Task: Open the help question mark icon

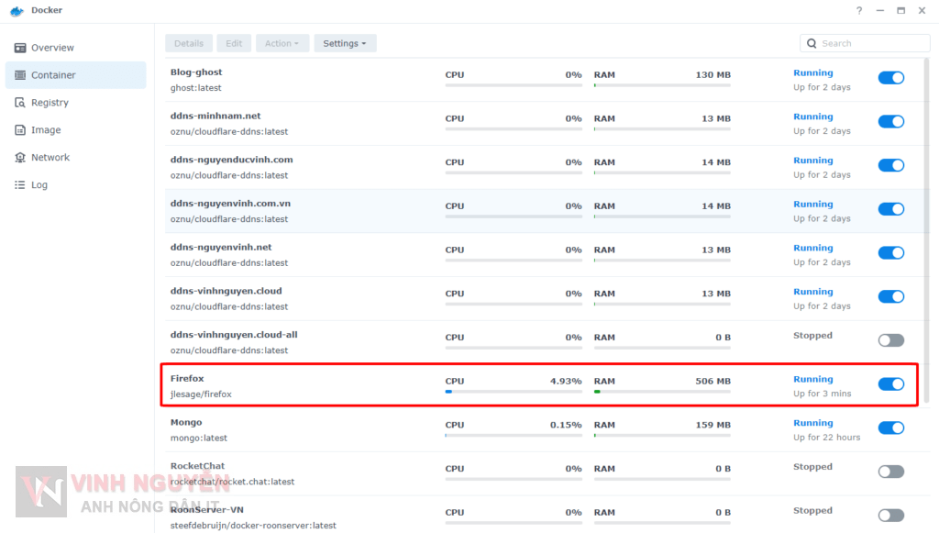Action: [x=858, y=10]
